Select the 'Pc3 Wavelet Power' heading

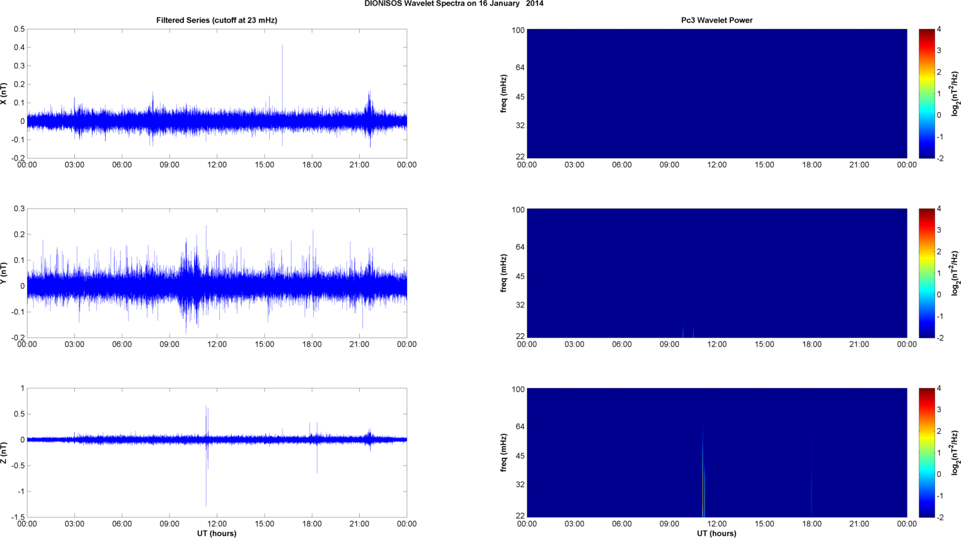(x=716, y=20)
